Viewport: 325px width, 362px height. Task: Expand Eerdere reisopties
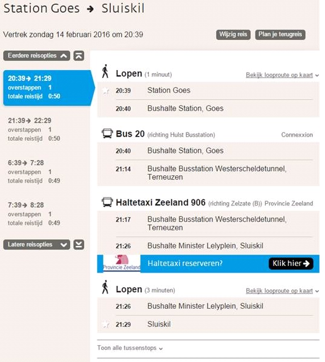click(36, 56)
